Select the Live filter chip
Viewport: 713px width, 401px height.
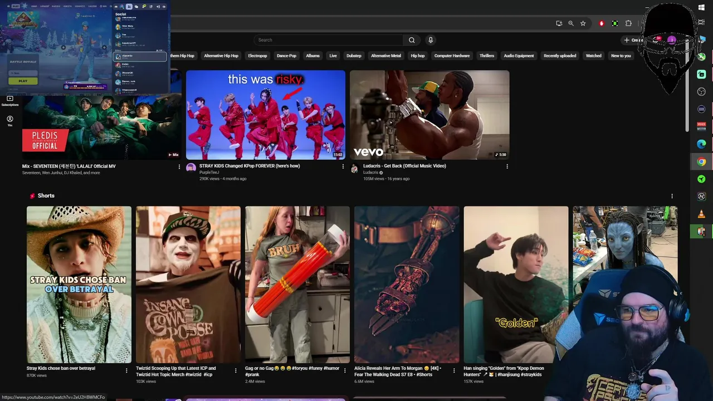tap(333, 56)
